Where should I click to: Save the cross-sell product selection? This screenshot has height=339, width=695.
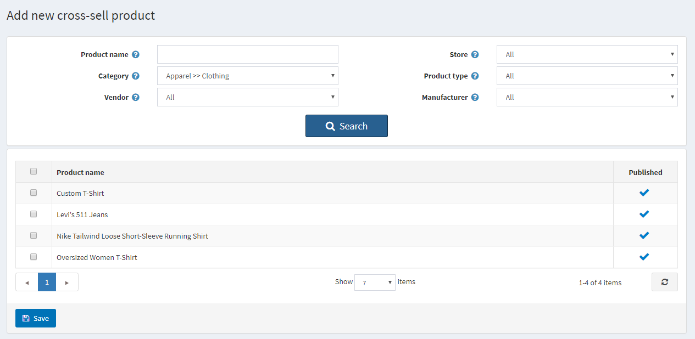35,318
